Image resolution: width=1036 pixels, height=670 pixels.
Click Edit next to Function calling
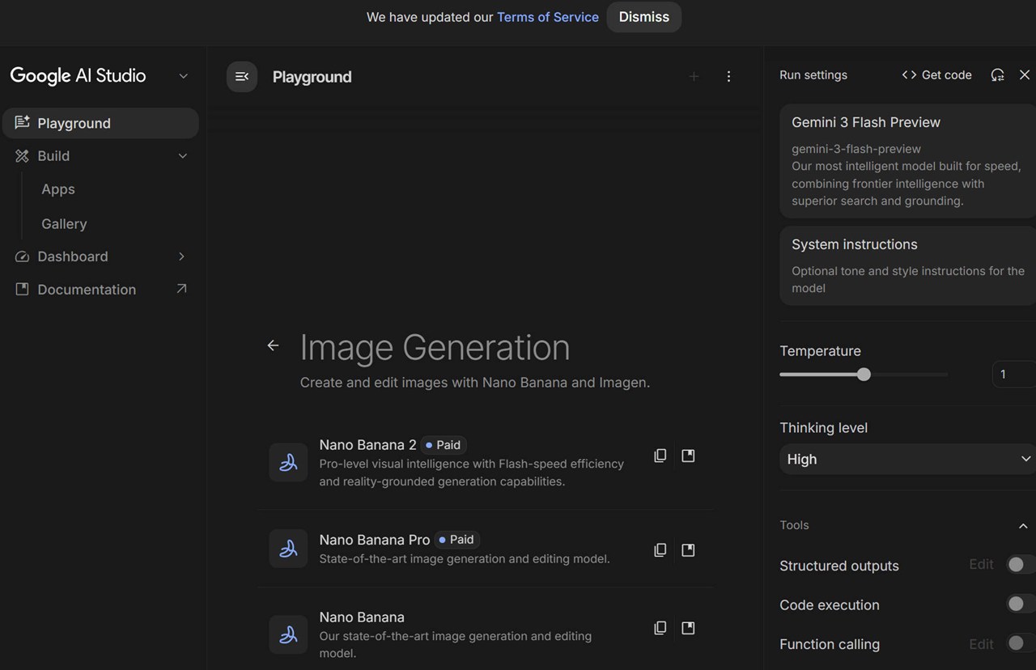point(981,644)
